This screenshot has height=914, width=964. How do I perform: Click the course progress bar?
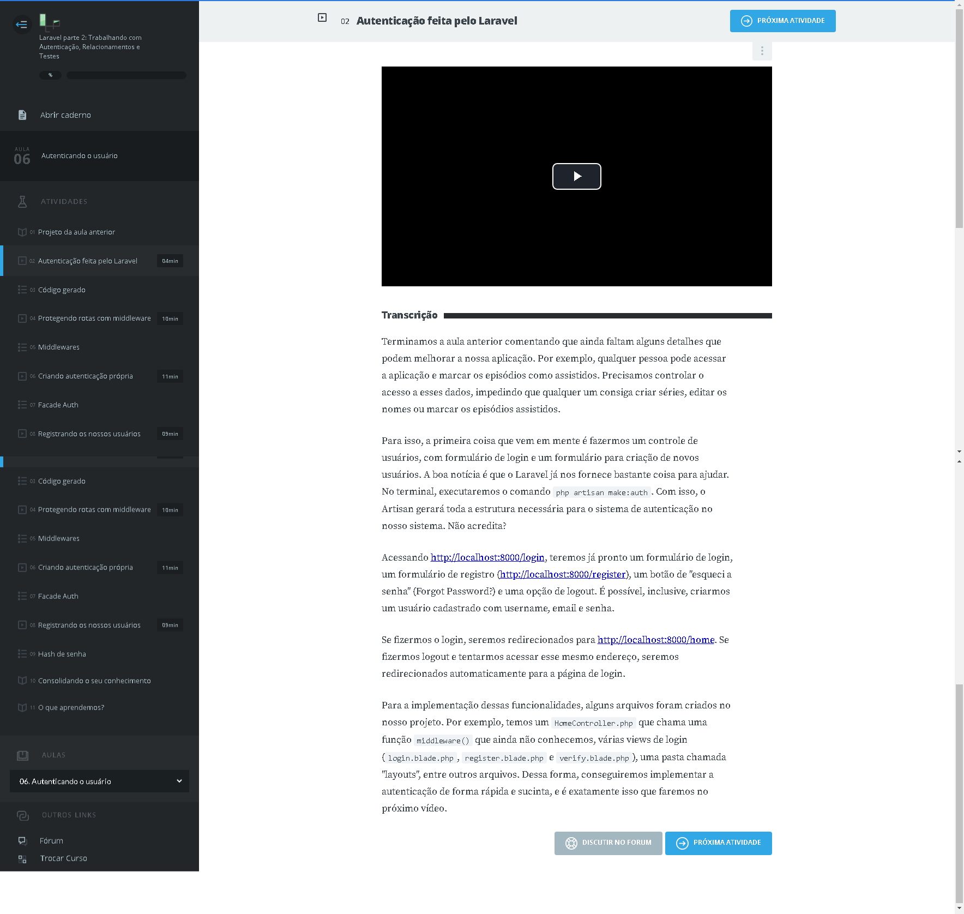[x=126, y=75]
